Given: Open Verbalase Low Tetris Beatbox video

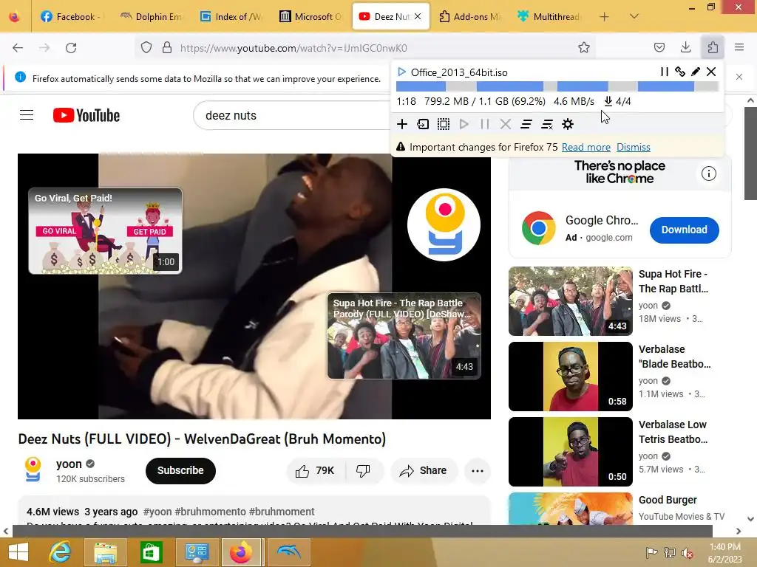Looking at the screenshot, I should [570, 451].
